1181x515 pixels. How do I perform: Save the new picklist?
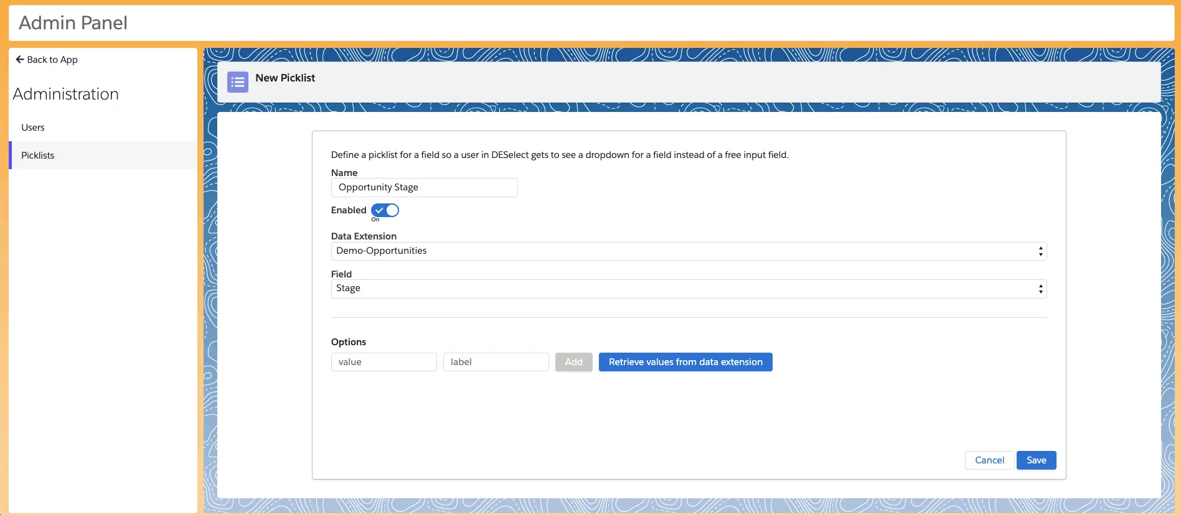[x=1036, y=460]
